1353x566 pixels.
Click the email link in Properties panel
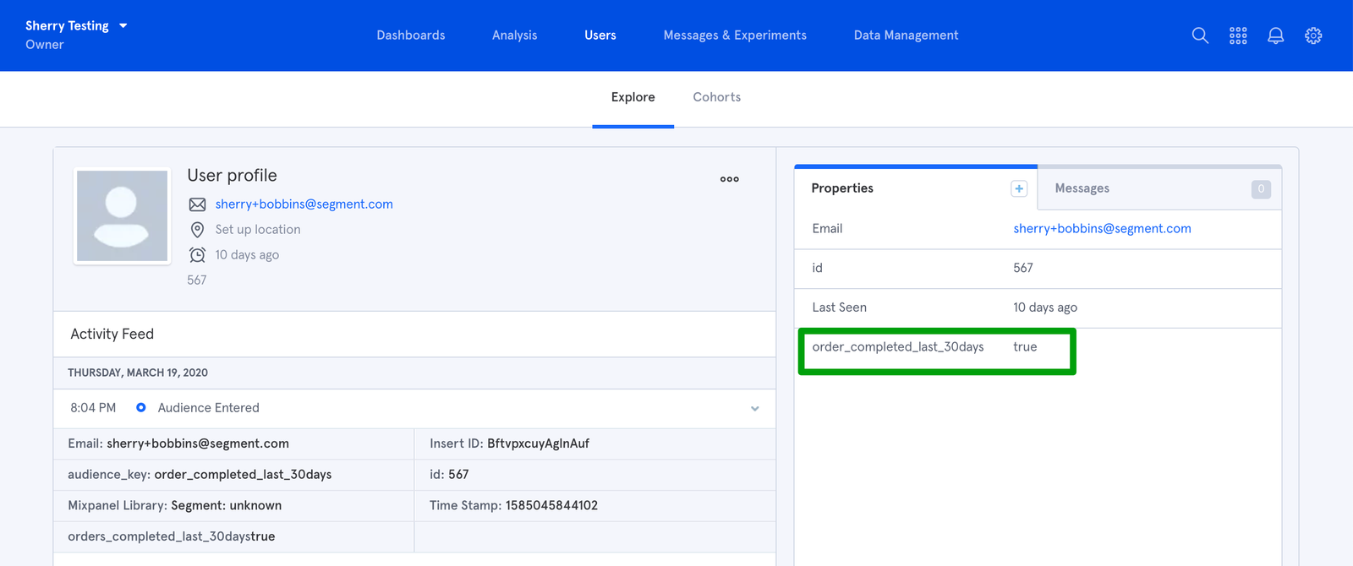coord(1102,229)
